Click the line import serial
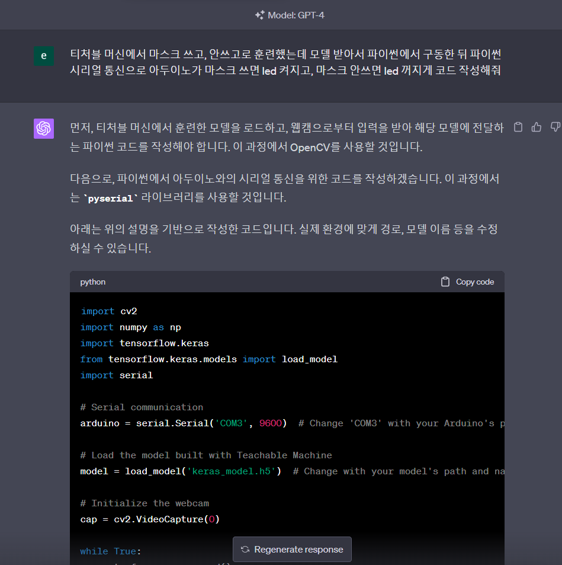 coord(117,375)
